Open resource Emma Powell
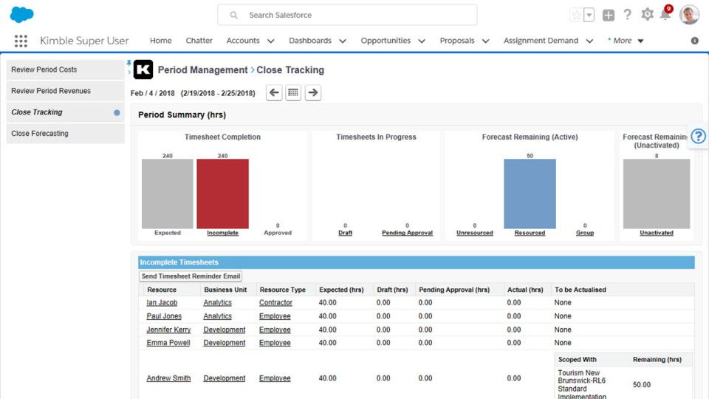Image resolution: width=709 pixels, height=399 pixels. tap(168, 343)
